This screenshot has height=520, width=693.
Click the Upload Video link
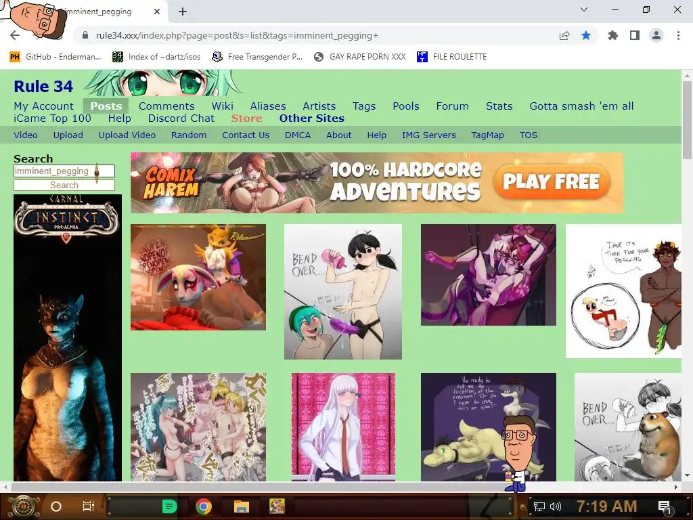click(x=127, y=135)
